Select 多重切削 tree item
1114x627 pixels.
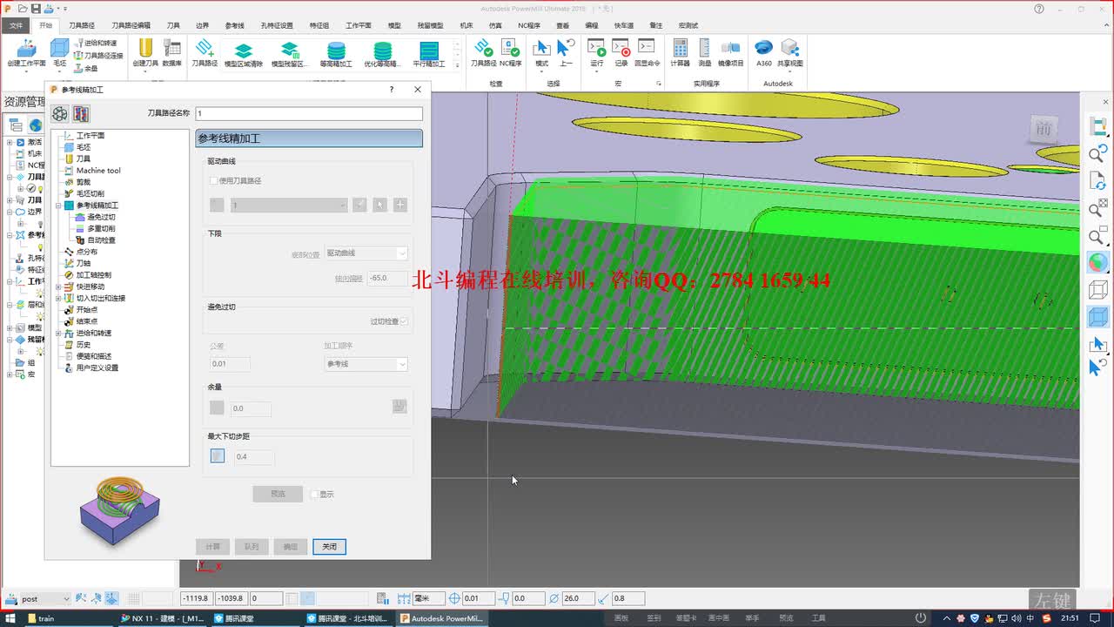point(100,228)
